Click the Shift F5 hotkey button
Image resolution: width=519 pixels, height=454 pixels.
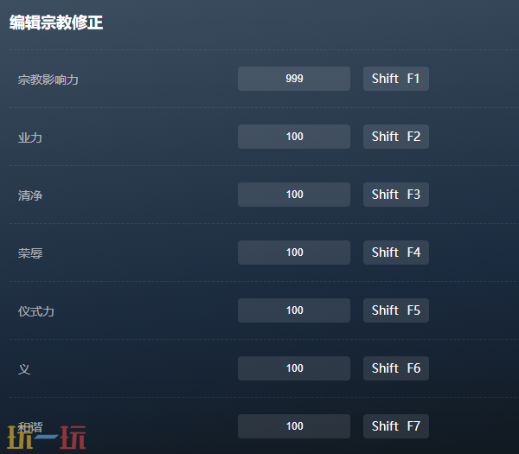[x=396, y=310]
